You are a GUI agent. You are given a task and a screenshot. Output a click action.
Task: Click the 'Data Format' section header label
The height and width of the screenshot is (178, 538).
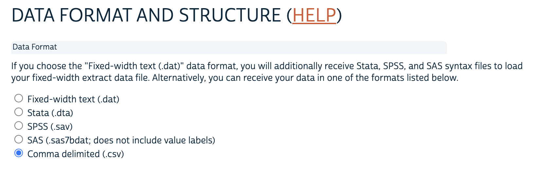coord(35,47)
